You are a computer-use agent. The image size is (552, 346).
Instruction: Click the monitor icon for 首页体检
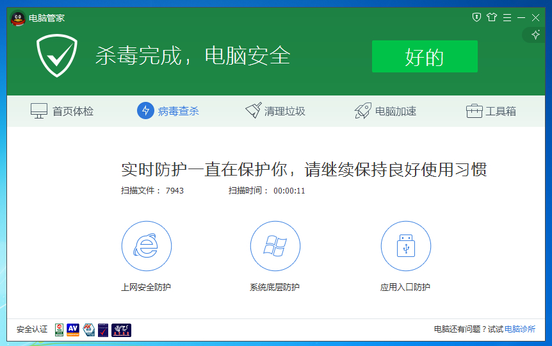click(39, 111)
